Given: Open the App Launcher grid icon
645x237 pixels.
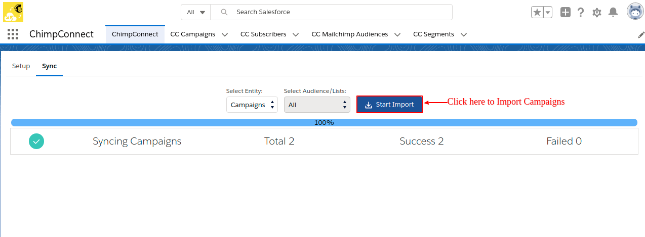Looking at the screenshot, I should [x=13, y=34].
